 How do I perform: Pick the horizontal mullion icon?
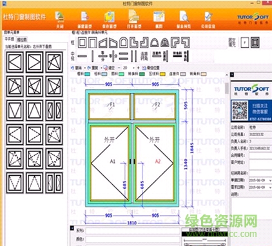[83, 56]
